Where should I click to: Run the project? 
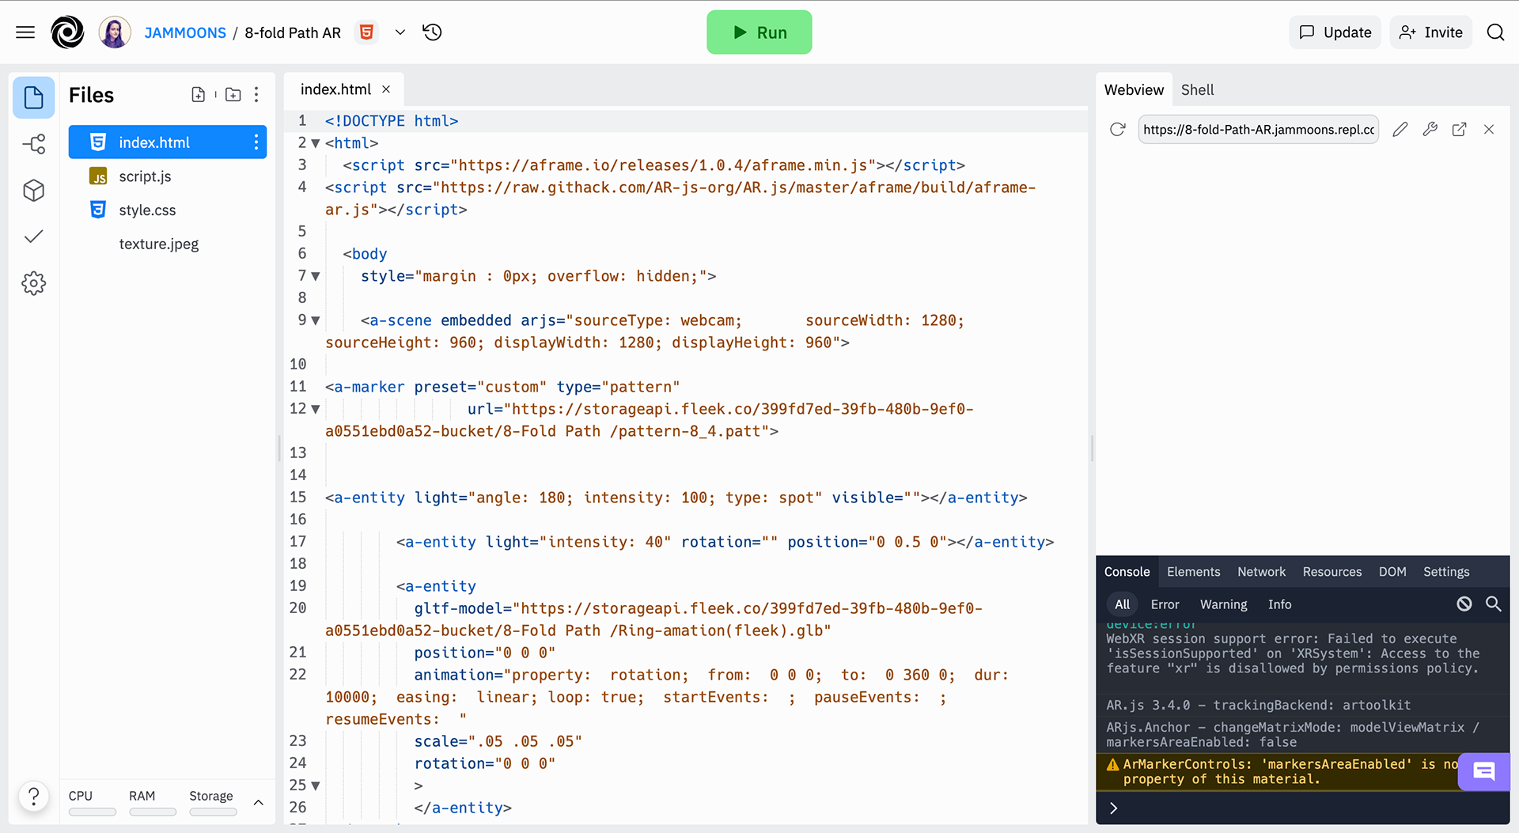tap(759, 32)
